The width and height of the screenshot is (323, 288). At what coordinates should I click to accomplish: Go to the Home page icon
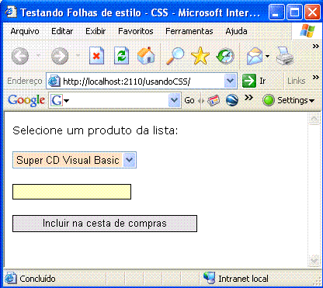pyautogui.click(x=146, y=55)
